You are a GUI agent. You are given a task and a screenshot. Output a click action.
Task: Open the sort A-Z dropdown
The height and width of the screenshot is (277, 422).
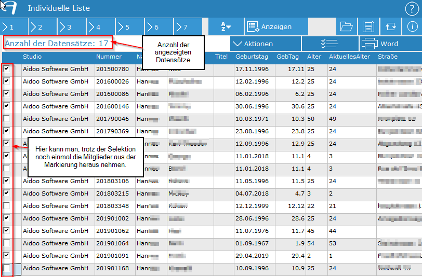point(226,26)
